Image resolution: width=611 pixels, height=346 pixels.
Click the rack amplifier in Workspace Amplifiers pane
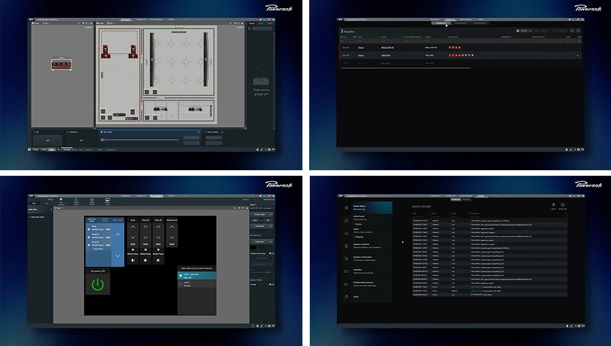click(x=62, y=65)
